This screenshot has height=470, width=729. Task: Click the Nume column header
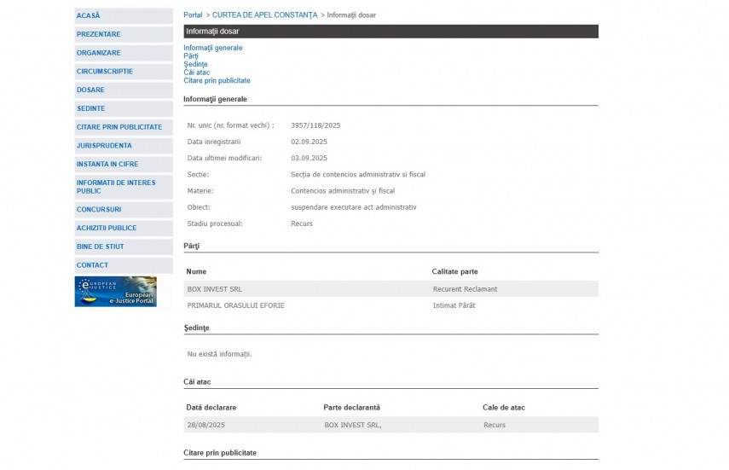(196, 272)
